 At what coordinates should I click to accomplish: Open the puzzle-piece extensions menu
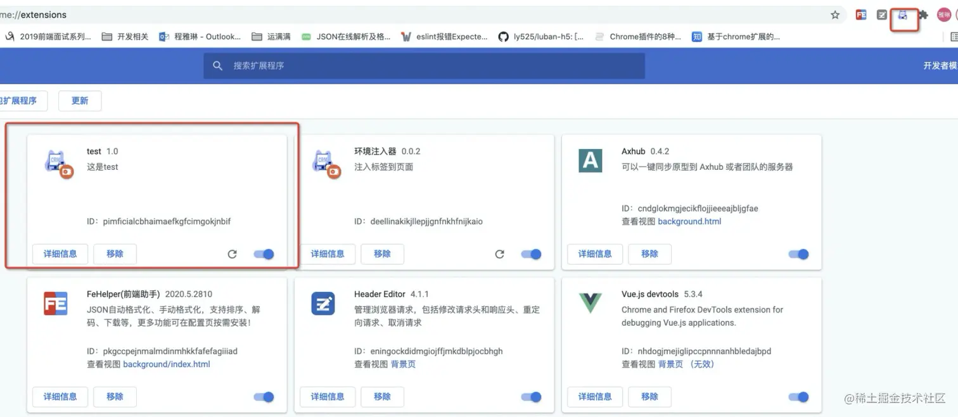pyautogui.click(x=923, y=15)
